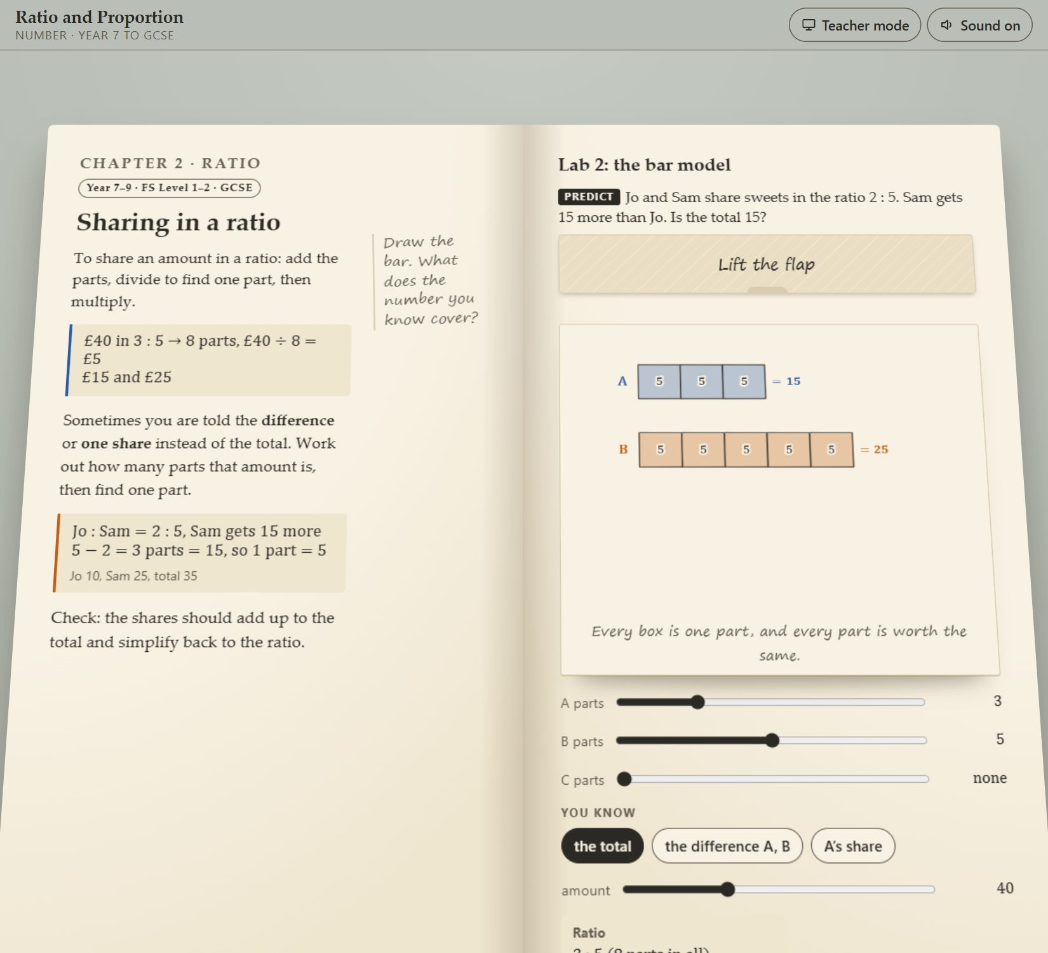Click the amount slider handle
The width and height of the screenshot is (1048, 953).
click(x=728, y=889)
